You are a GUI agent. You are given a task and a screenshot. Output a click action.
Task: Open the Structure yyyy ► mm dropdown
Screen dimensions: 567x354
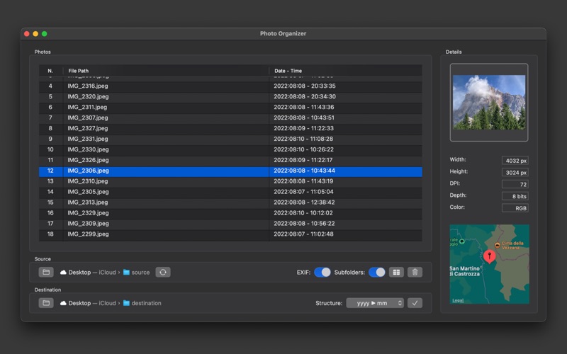(375, 303)
